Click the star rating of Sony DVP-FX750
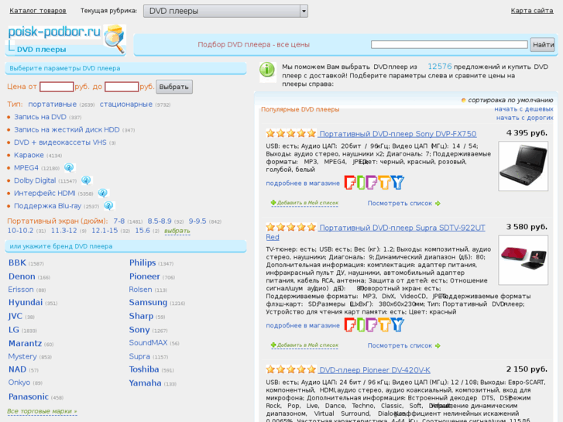 291,134
